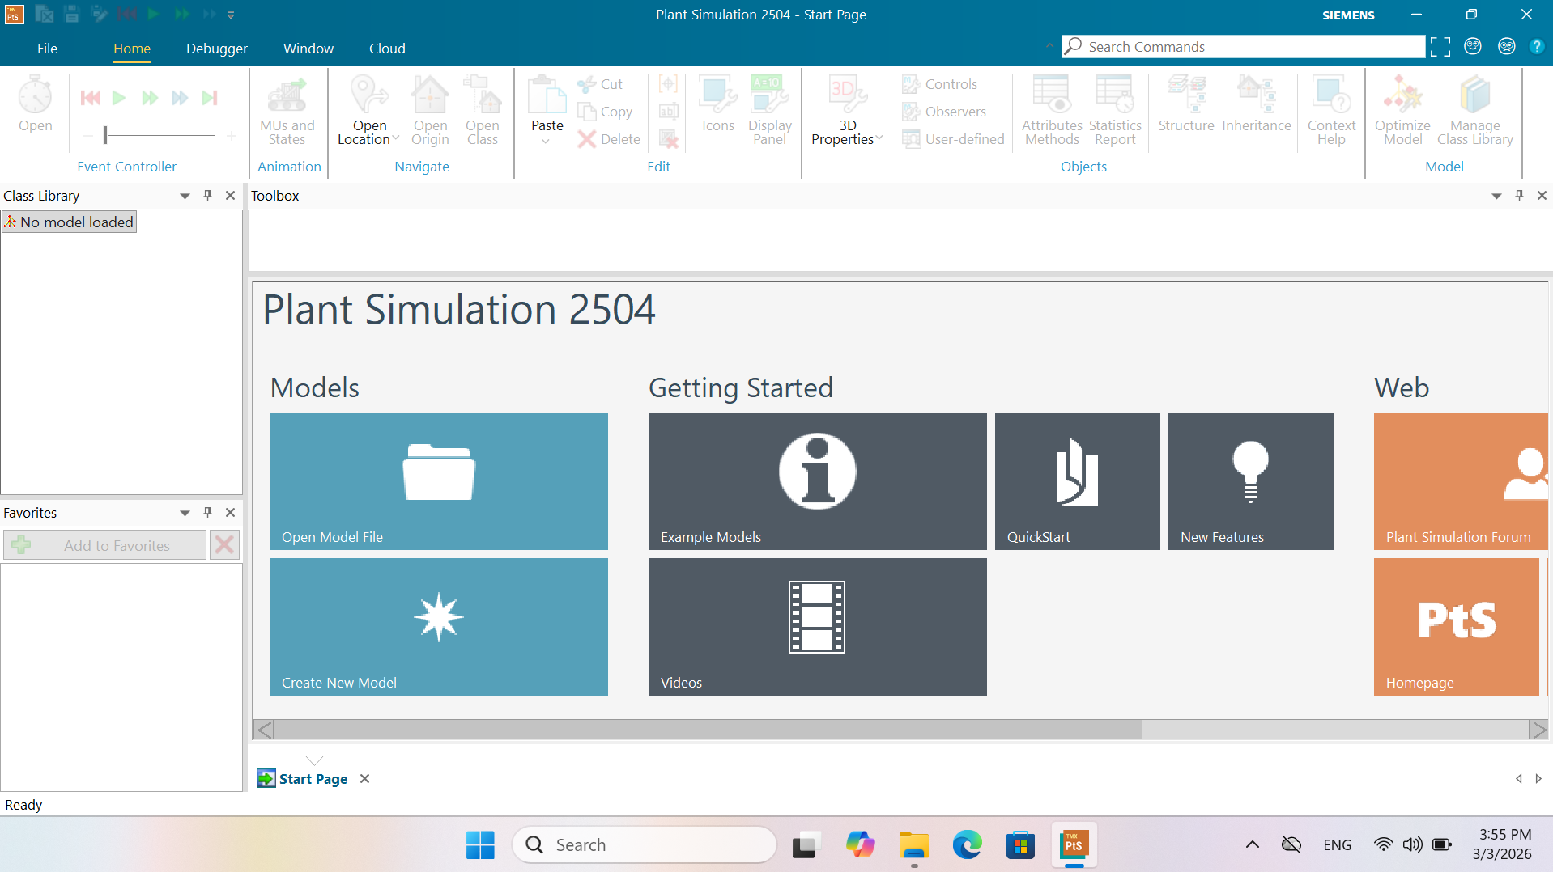Viewport: 1553px width, 872px height.
Task: Click the start page horizontal scrollbar right arrow
Action: (1538, 730)
